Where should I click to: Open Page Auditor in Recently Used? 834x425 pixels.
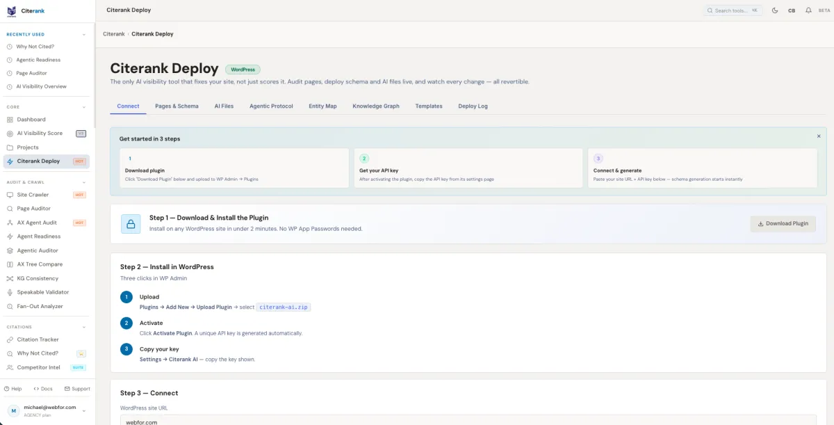point(32,73)
